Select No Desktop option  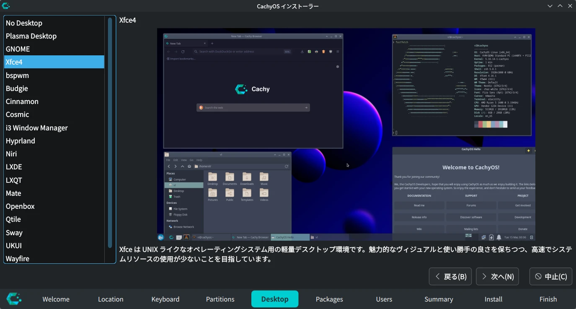(24, 23)
